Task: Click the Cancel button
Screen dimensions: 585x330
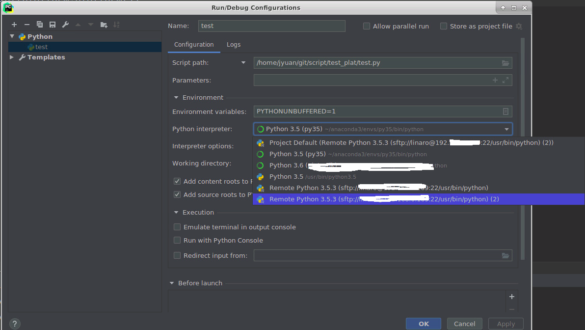Action: [464, 324]
